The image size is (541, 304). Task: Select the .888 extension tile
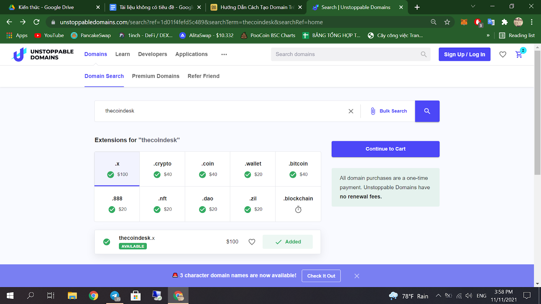(117, 204)
